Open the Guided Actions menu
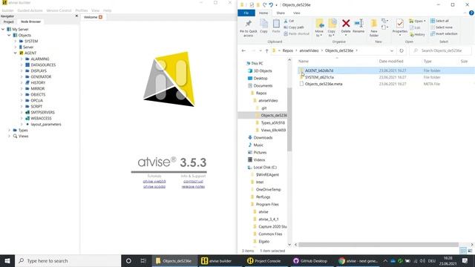The image size is (475, 267). point(30,10)
